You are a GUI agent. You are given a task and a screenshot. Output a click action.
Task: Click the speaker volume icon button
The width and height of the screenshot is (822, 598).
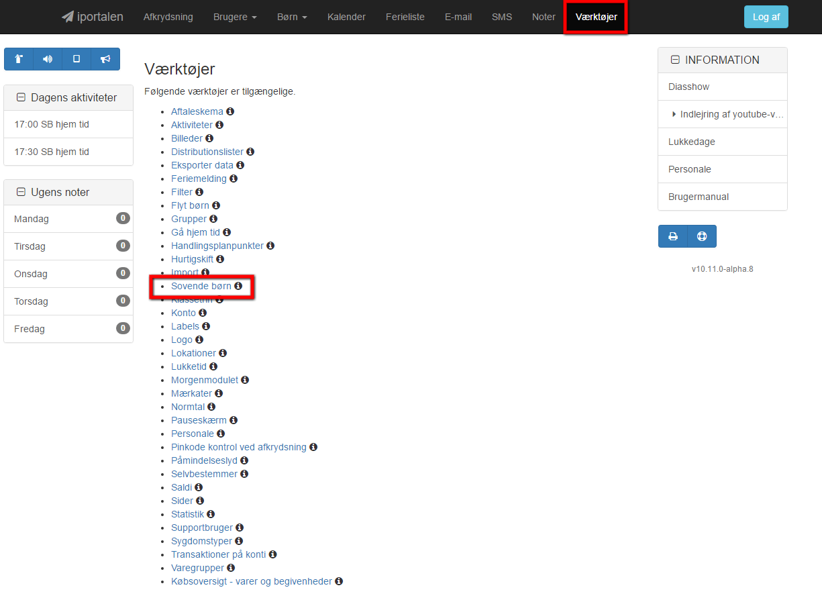(x=48, y=59)
